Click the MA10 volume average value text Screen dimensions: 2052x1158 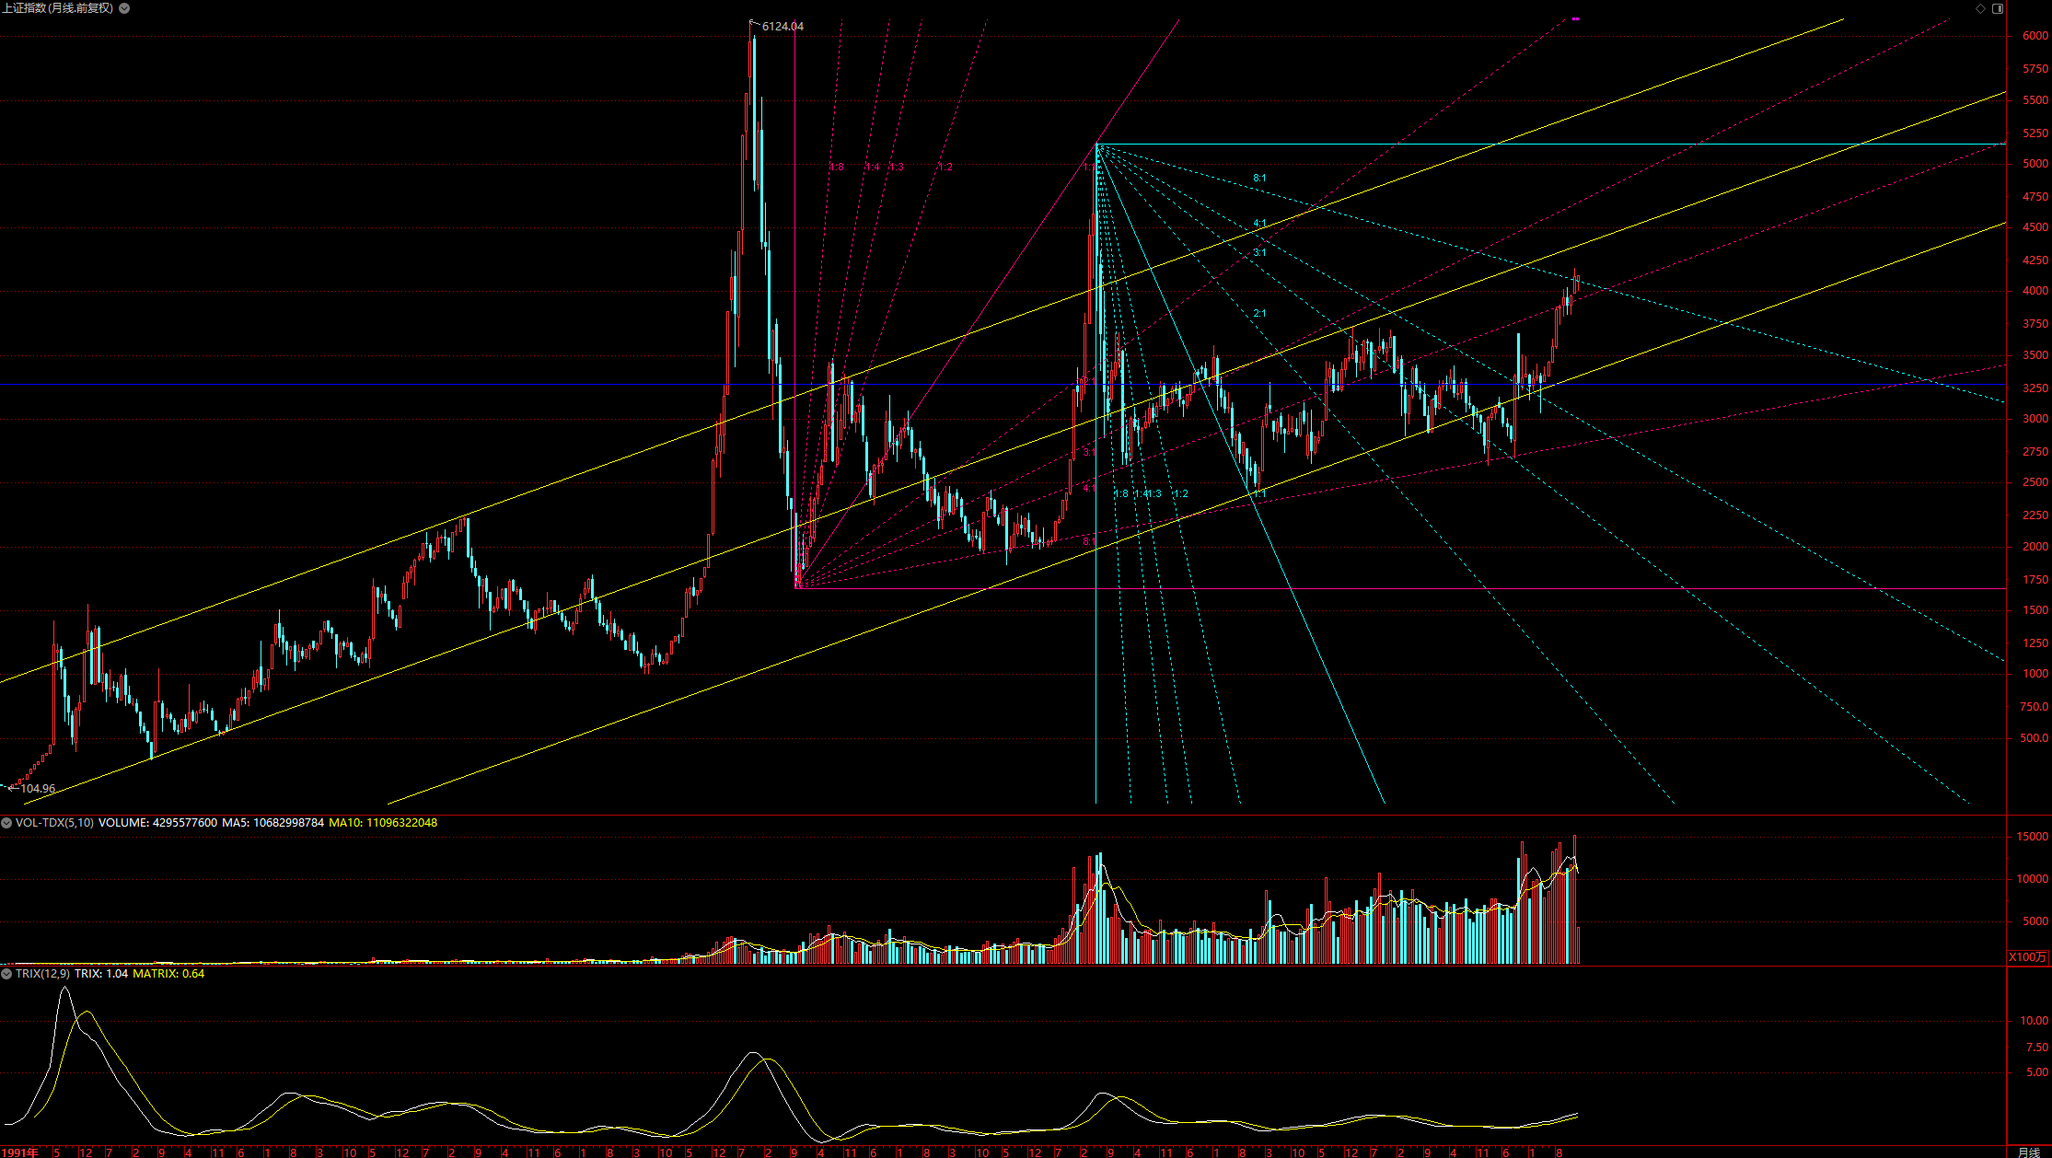point(383,823)
